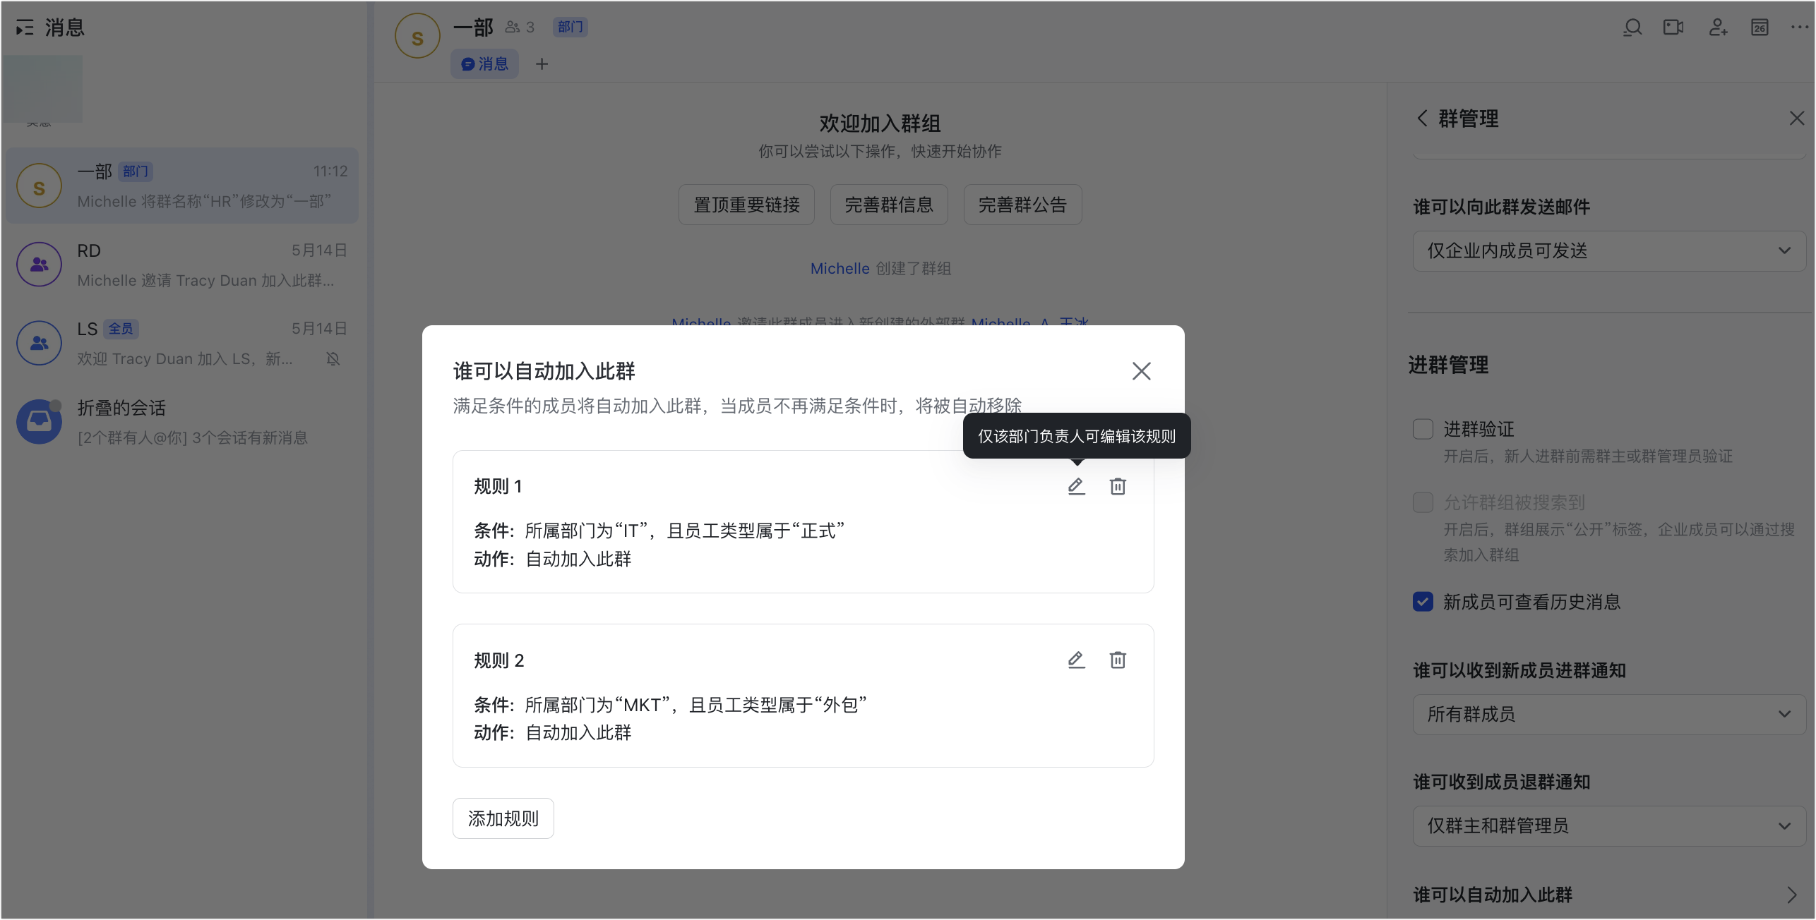
Task: Click the 全员 tag on LS chat
Action: coord(121,329)
